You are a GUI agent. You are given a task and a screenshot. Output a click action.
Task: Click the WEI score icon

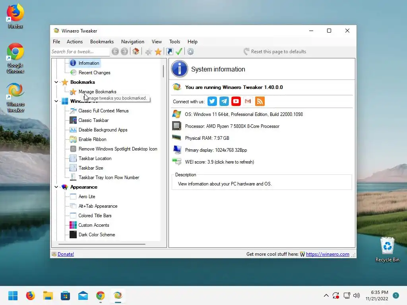[x=177, y=162]
